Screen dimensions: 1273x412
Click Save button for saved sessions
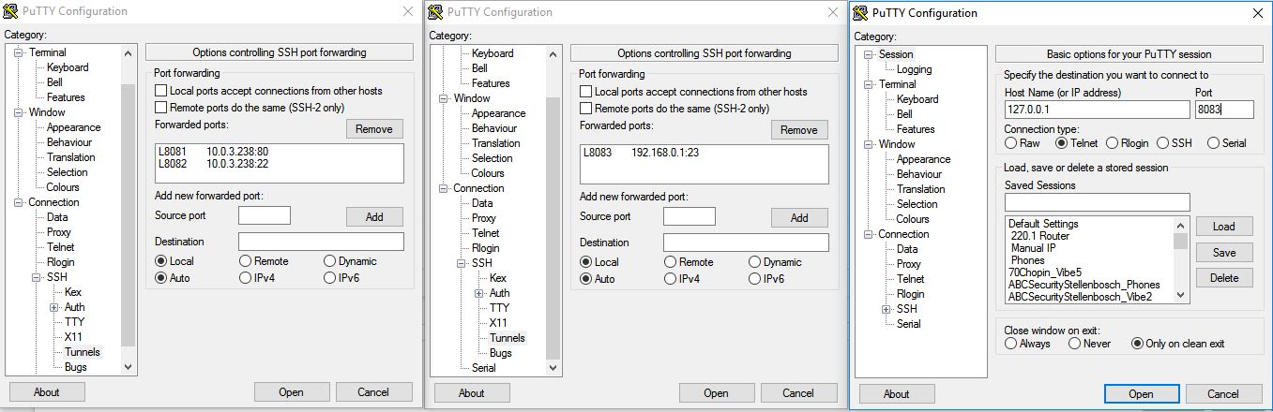pos(1223,253)
